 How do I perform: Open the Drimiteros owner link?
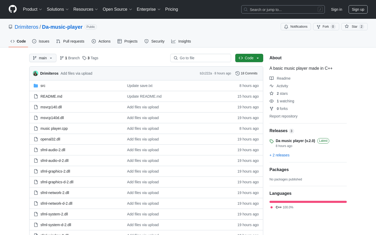(26, 27)
